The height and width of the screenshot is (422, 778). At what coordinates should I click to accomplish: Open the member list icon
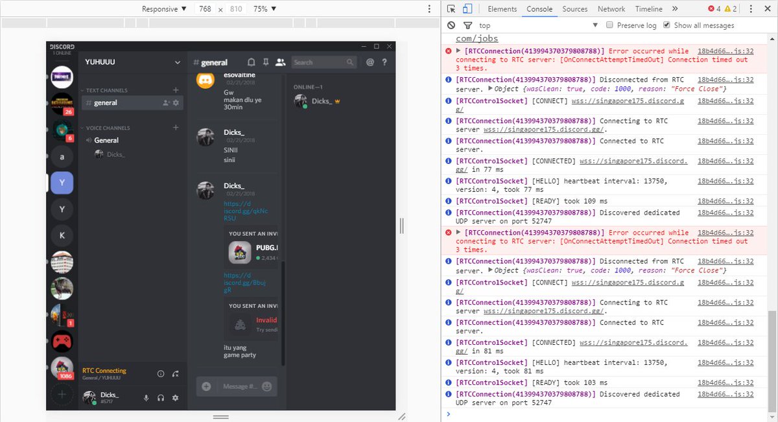[x=280, y=62]
